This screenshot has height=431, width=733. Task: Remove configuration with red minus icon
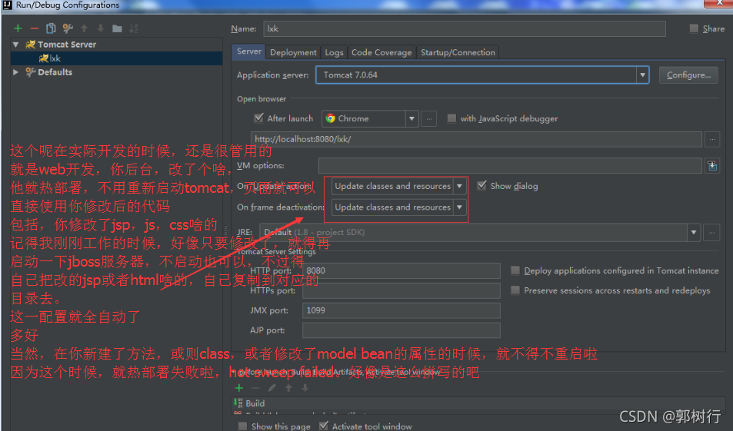[34, 28]
